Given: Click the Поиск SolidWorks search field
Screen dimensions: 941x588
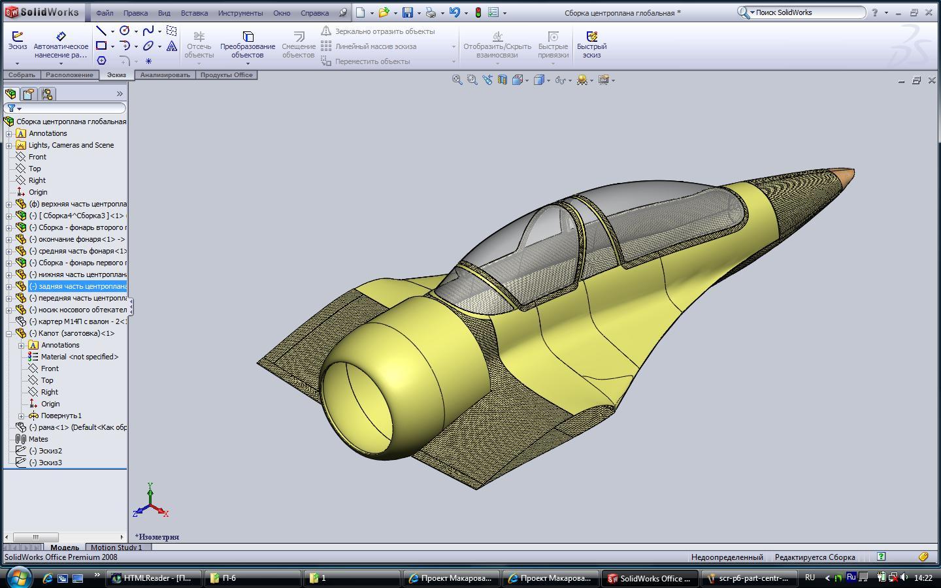Looking at the screenshot, I should click(809, 12).
